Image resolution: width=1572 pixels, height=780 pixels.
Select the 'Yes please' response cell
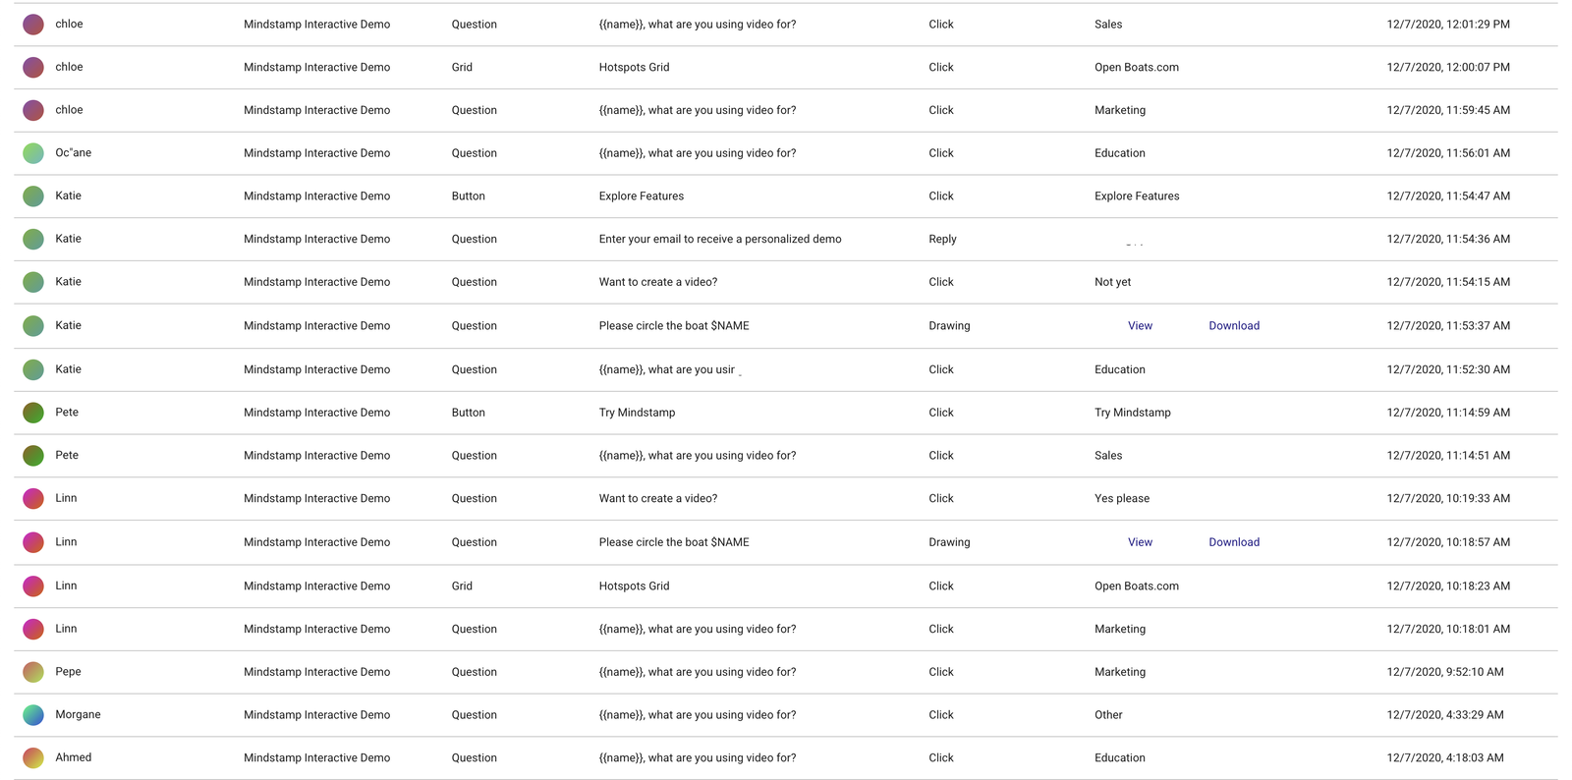pos(1122,499)
